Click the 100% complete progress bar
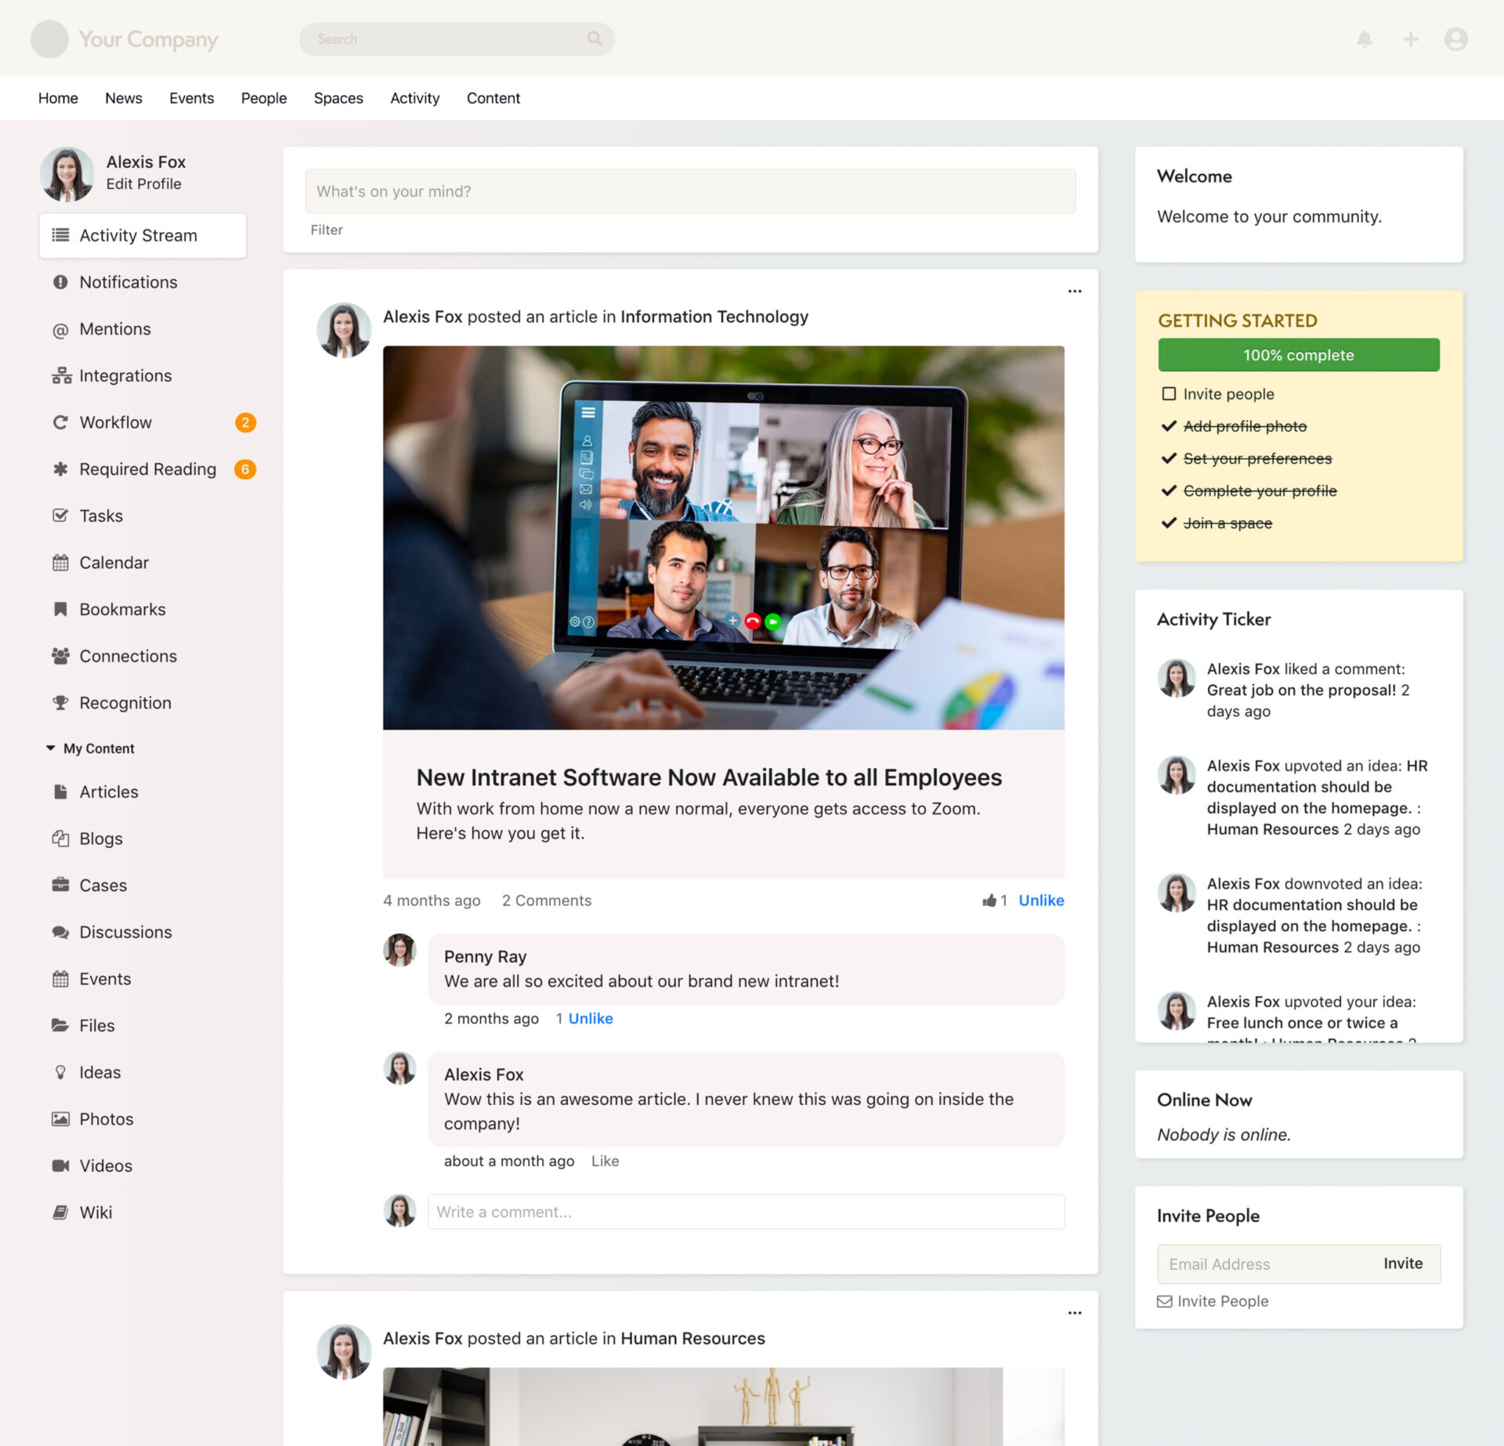1504x1446 pixels. 1298,354
